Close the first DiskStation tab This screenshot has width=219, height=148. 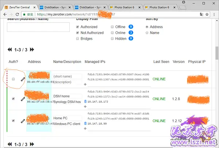(70, 7)
